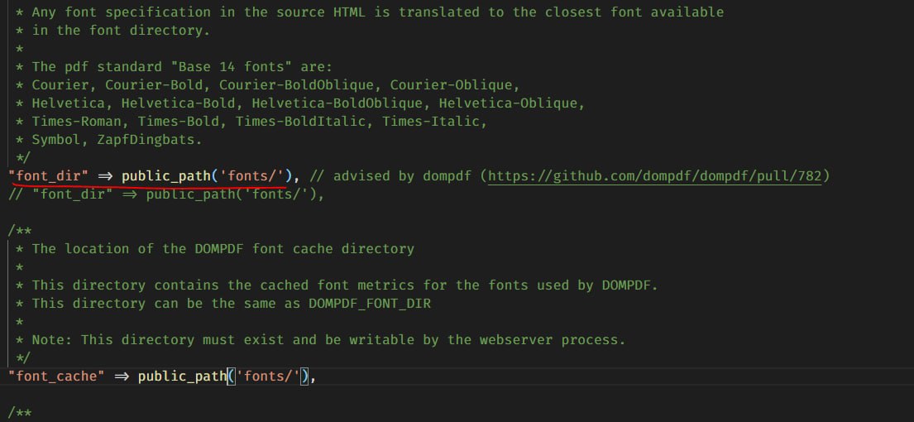Click the 'fonts/' string on the font_cache line

(x=267, y=376)
